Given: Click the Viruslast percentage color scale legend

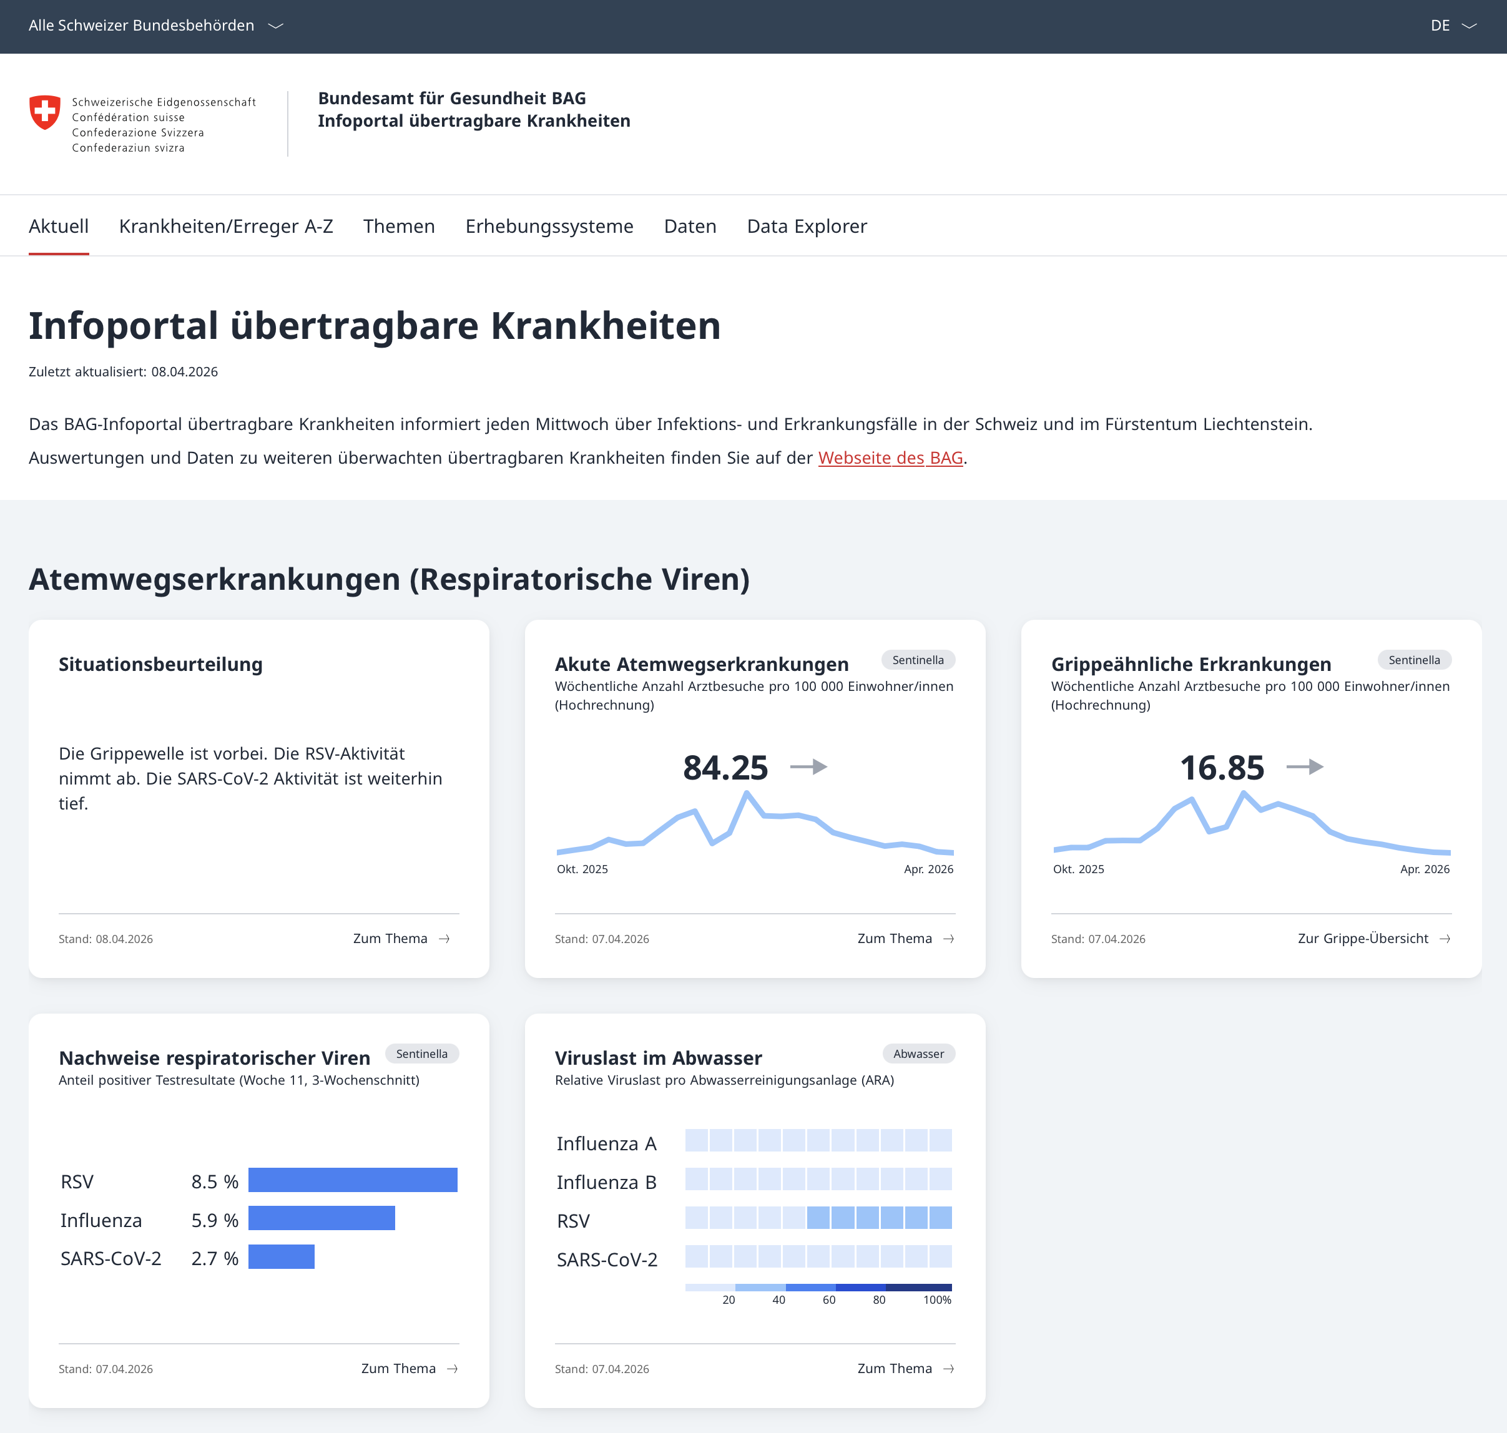Looking at the screenshot, I should (x=818, y=1288).
